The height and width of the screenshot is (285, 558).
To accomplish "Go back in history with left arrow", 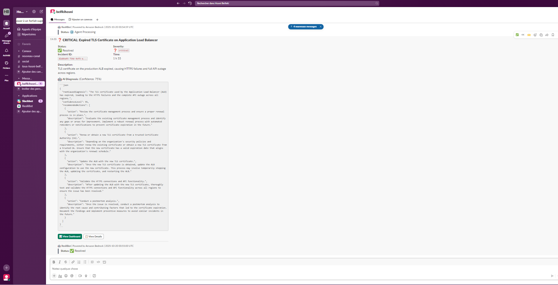I will (x=178, y=3).
